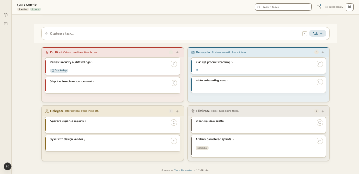Click the Next.js dev badge

pos(8,166)
